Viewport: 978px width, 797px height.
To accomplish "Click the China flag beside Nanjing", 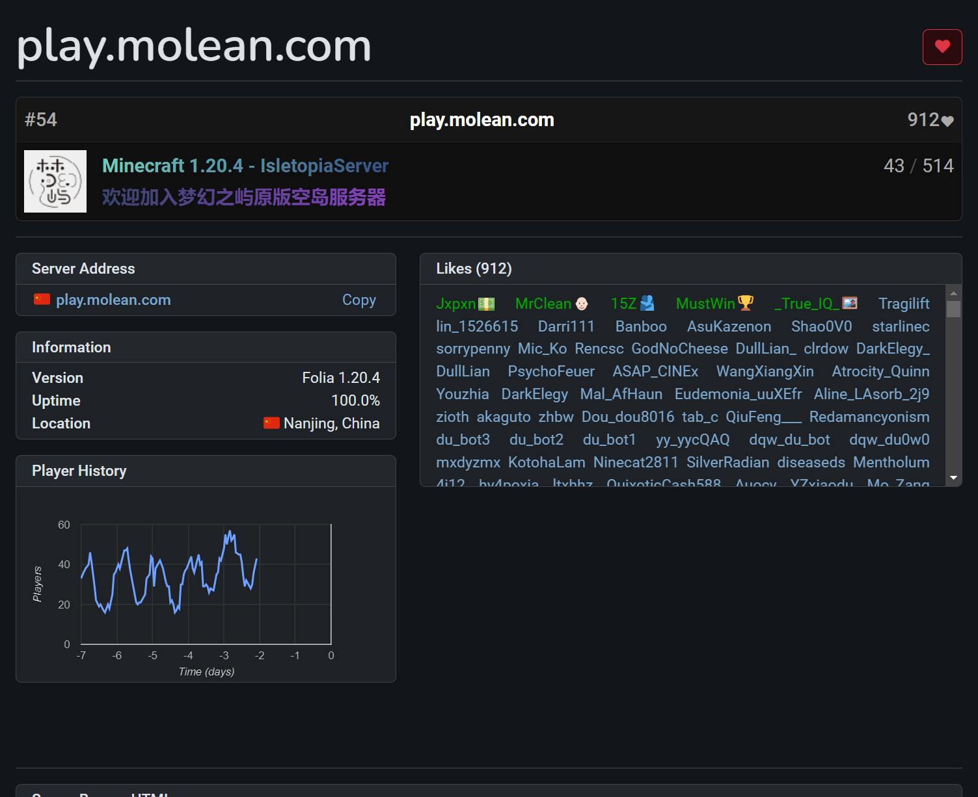I will tap(271, 423).
